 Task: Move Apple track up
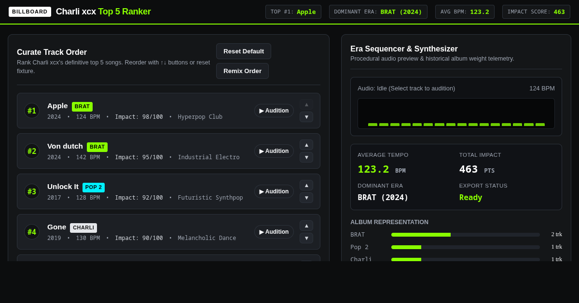tap(306, 104)
